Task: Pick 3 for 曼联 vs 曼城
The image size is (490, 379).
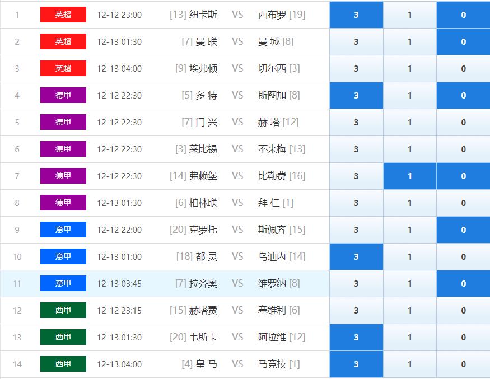Action: (x=356, y=41)
